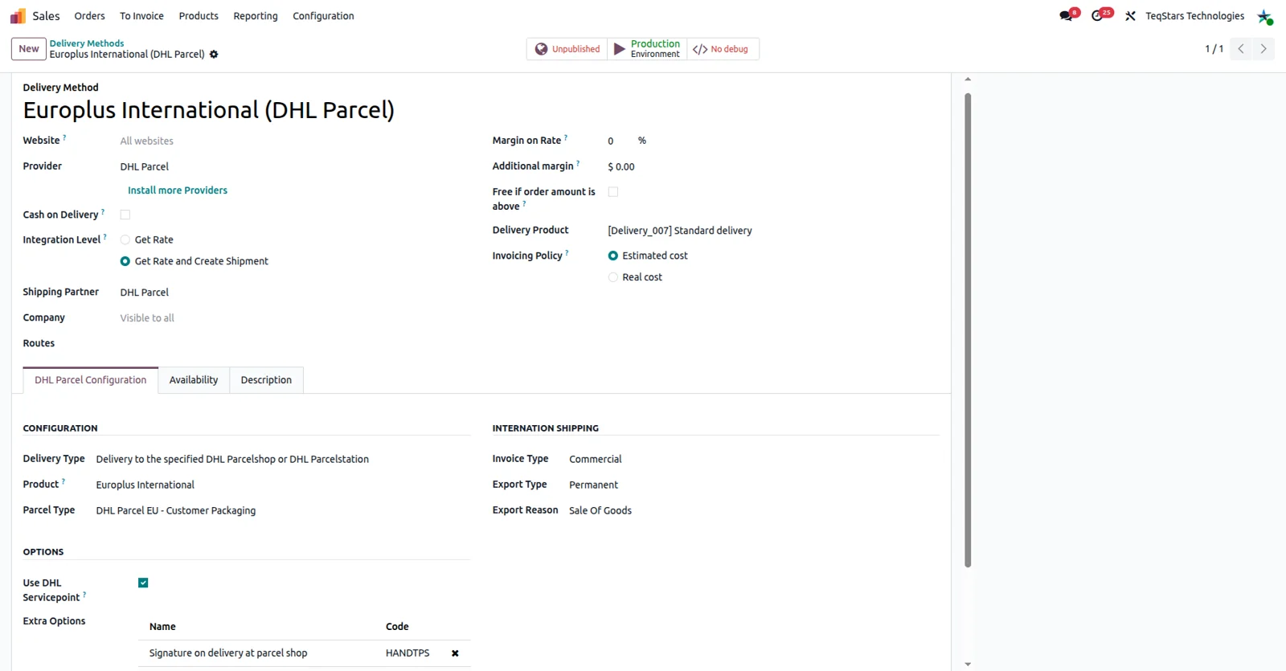Create a New delivery method
The height and width of the screenshot is (671, 1286).
coord(29,49)
